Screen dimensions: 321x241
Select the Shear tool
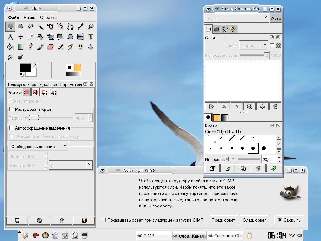coord(60,37)
